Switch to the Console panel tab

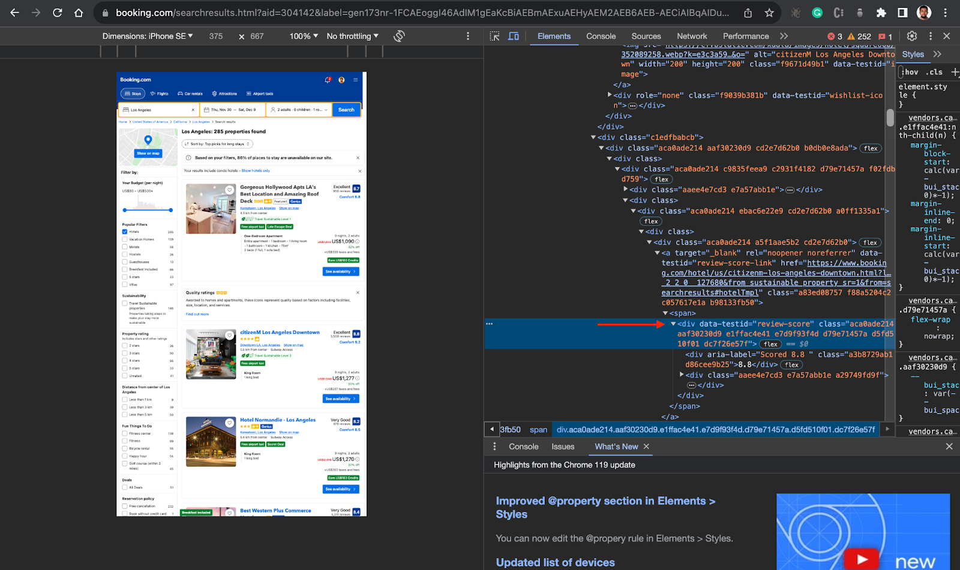[601, 36]
